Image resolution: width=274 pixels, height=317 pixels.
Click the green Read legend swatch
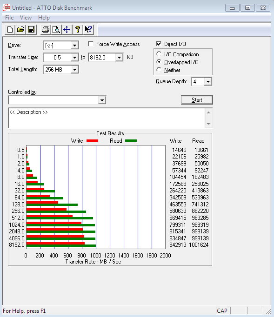pyautogui.click(x=131, y=141)
